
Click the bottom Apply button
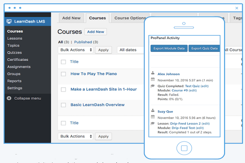tap(103, 137)
